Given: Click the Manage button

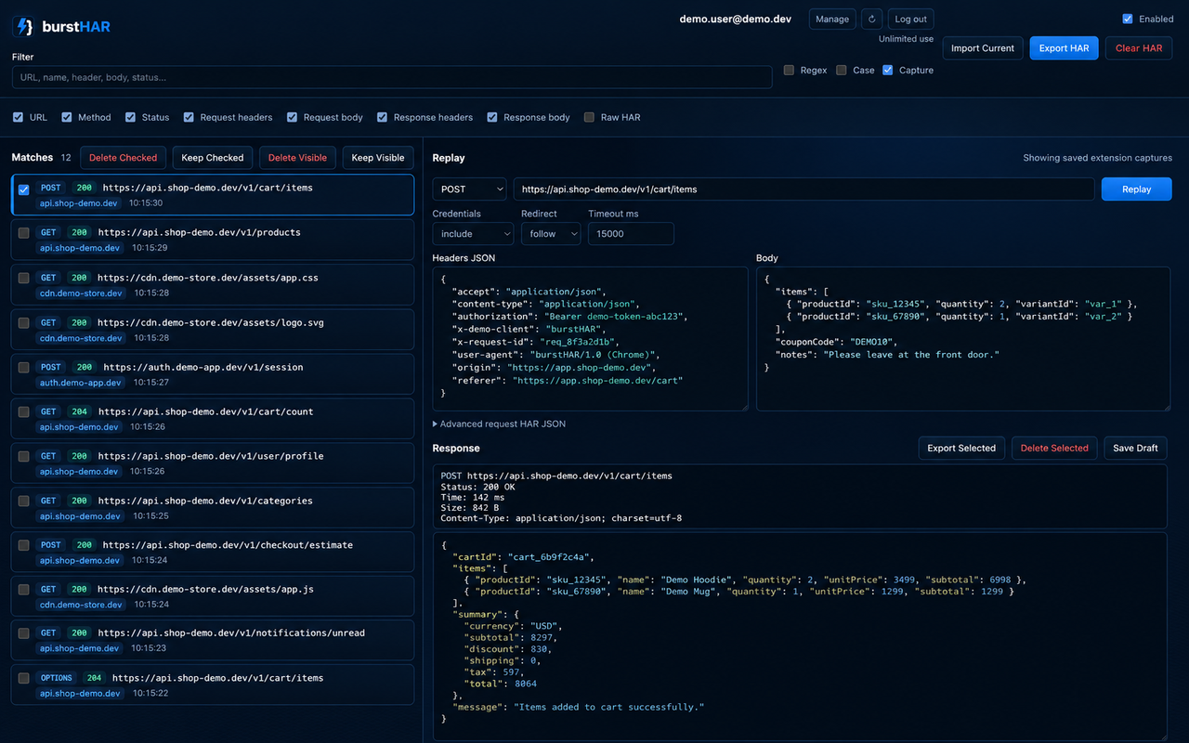Looking at the screenshot, I should click(832, 19).
